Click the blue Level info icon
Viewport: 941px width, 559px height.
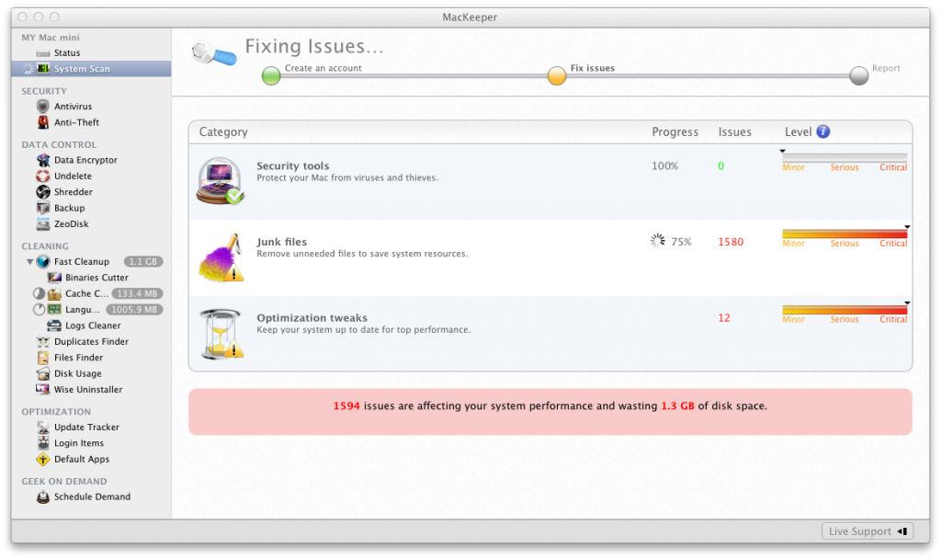tap(822, 131)
